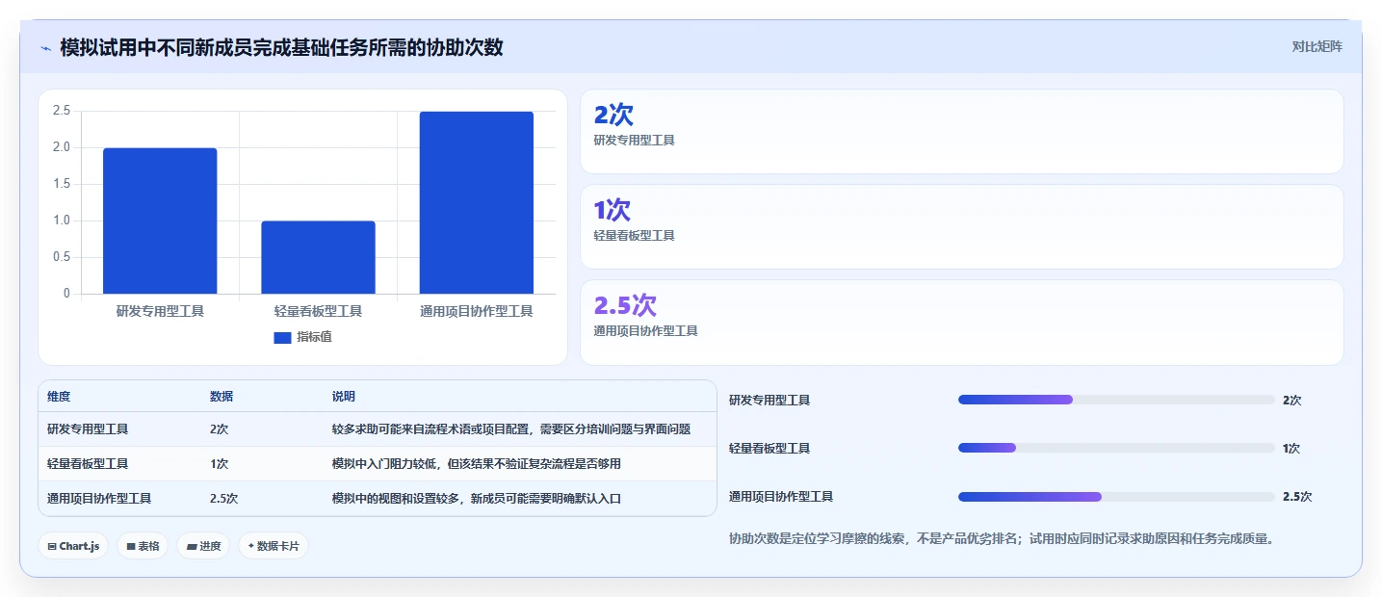Viewport: 1382px width, 597px height.
Task: Click the footnote starting 协助次数是定位学习摩擦
Action: click(1004, 539)
